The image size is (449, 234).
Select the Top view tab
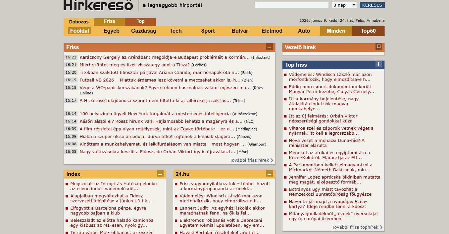point(140,21)
